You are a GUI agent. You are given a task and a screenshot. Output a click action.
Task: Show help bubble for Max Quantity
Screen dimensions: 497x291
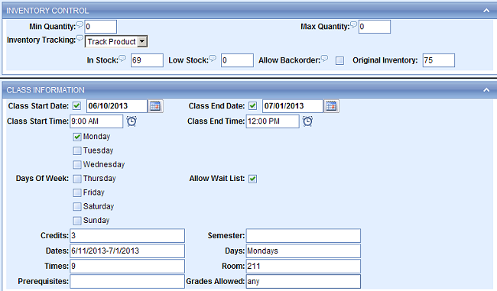click(x=353, y=24)
